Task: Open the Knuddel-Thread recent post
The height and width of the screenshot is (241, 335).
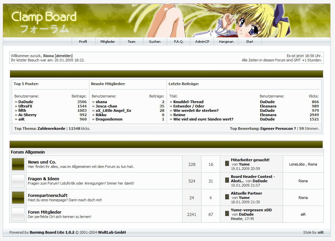Action: [x=188, y=102]
